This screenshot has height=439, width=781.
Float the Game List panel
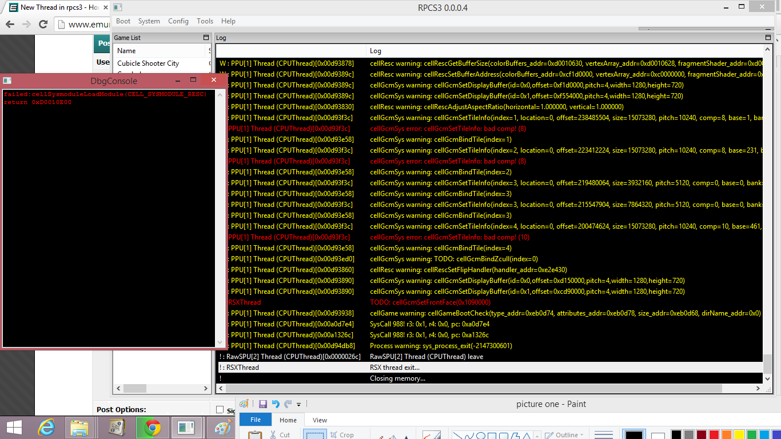pos(206,38)
